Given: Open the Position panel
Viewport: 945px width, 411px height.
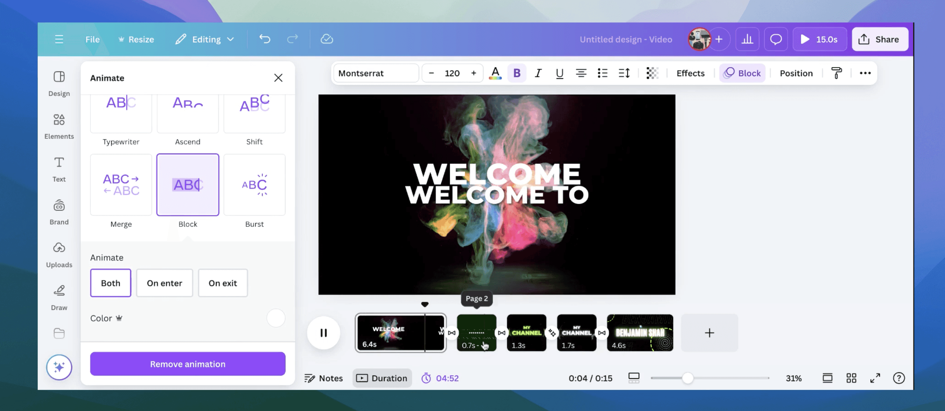Looking at the screenshot, I should pyautogui.click(x=796, y=73).
